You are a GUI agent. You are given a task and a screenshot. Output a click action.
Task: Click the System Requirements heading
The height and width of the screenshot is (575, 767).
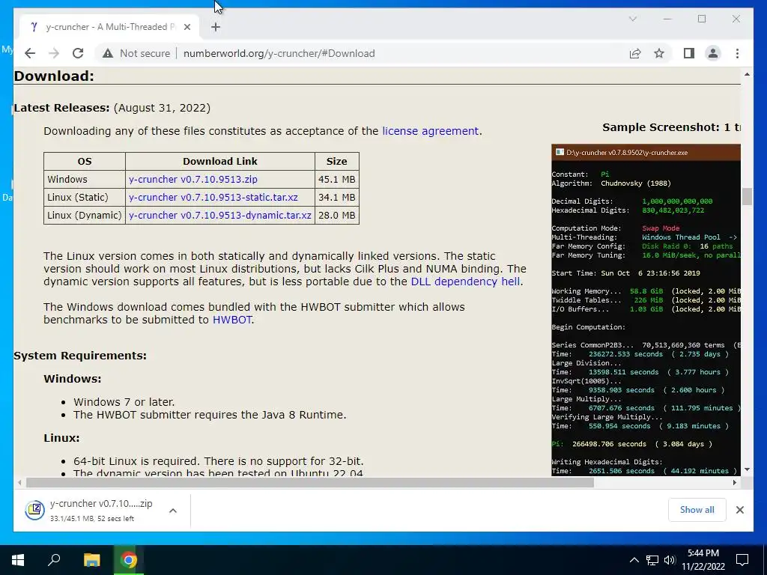click(80, 356)
